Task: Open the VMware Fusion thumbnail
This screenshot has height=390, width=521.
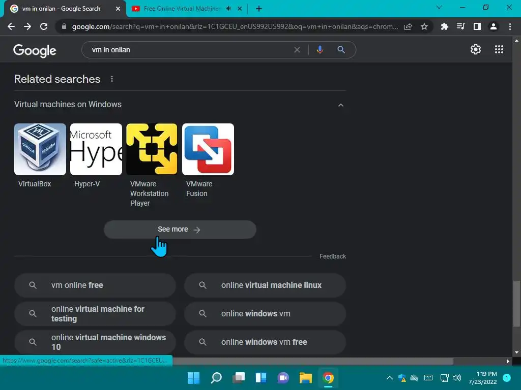Action: pos(208,149)
